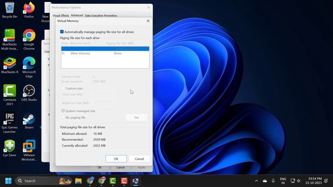Select the OBS Studio desktop icon
The image size is (333, 187).
click(x=29, y=93)
